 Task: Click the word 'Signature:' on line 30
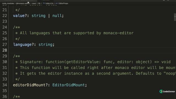point(31,62)
